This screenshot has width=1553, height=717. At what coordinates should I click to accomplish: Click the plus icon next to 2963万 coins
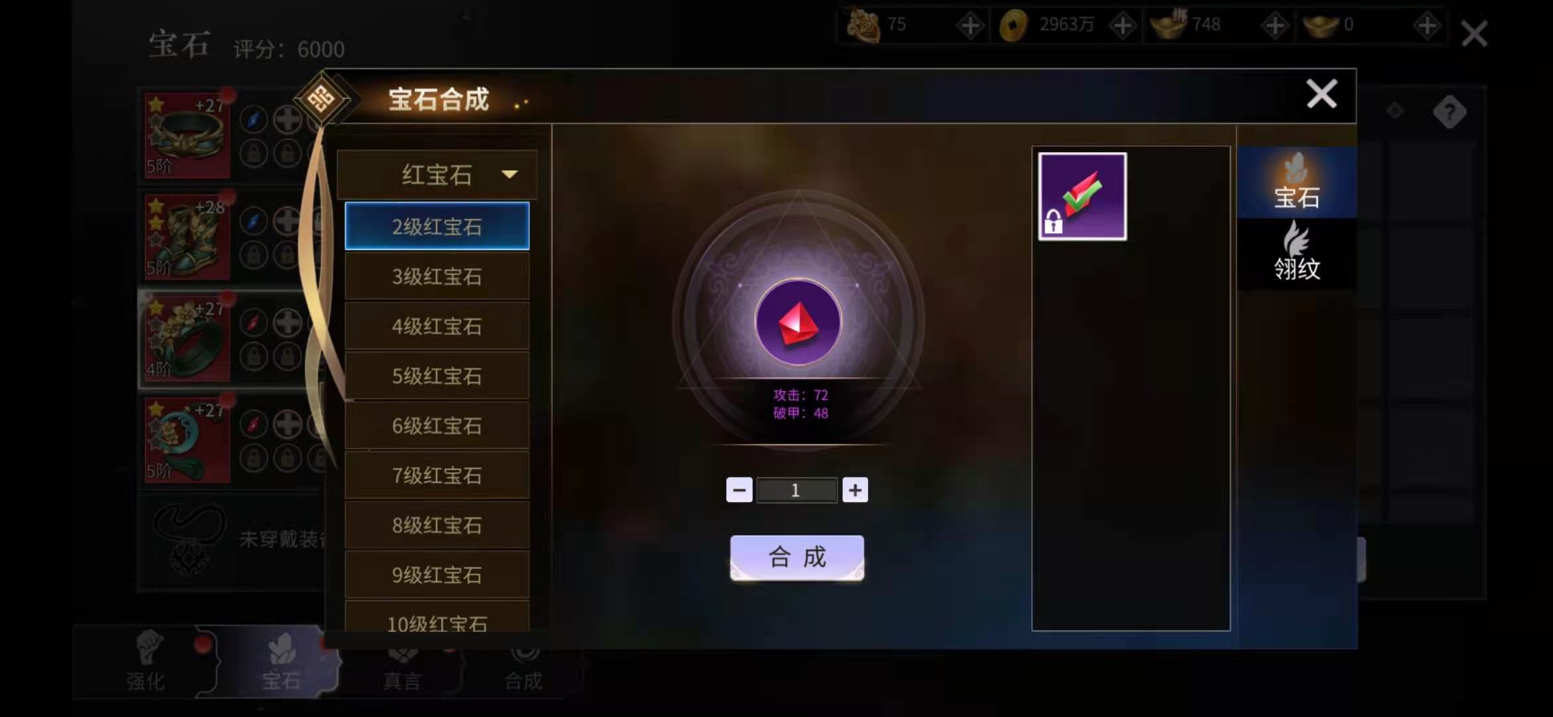(1123, 26)
